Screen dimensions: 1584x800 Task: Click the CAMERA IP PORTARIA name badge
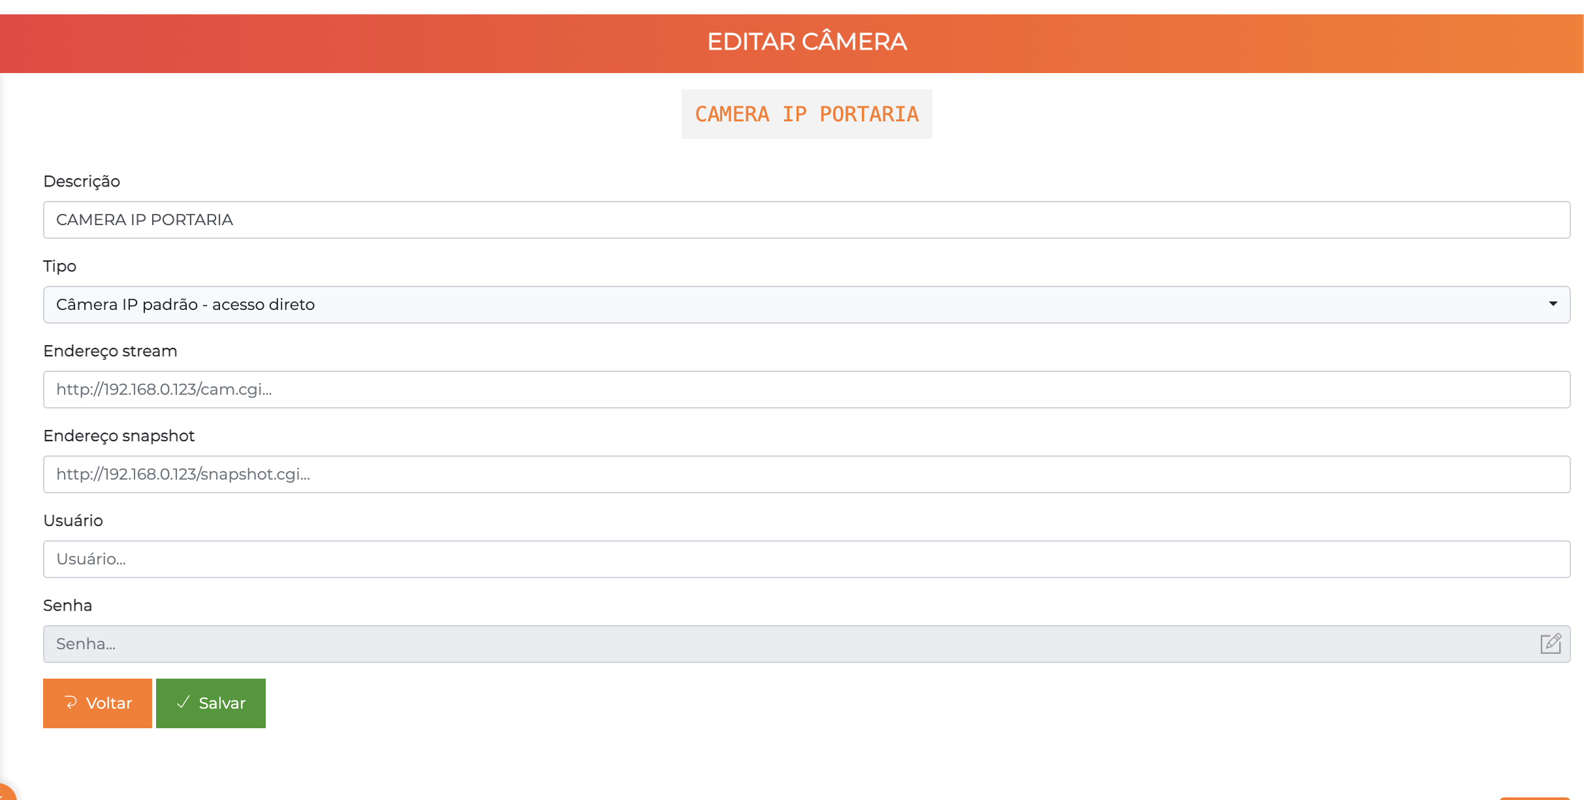point(806,114)
